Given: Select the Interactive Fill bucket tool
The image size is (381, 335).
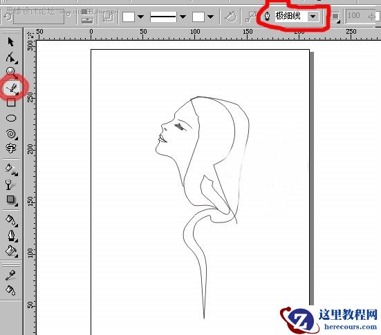Looking at the screenshot, I should 11,169.
